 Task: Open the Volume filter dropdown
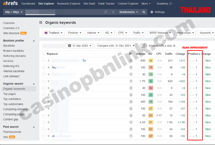pyautogui.click(x=93, y=33)
